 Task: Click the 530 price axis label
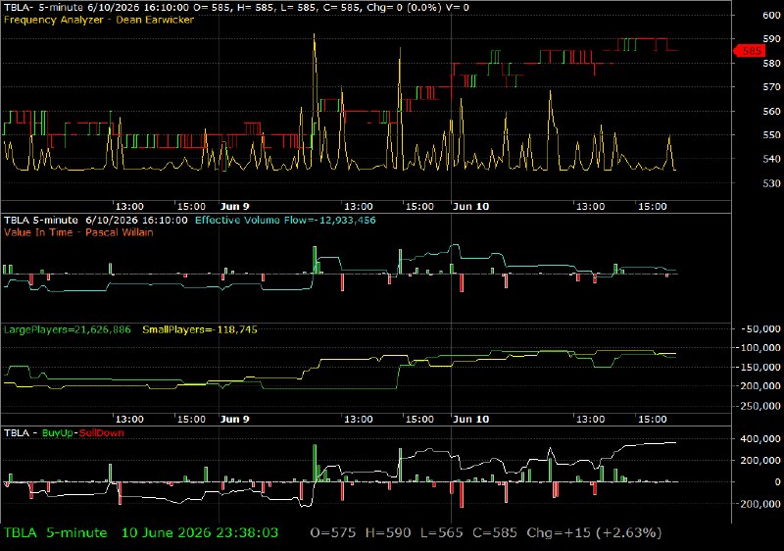[771, 183]
